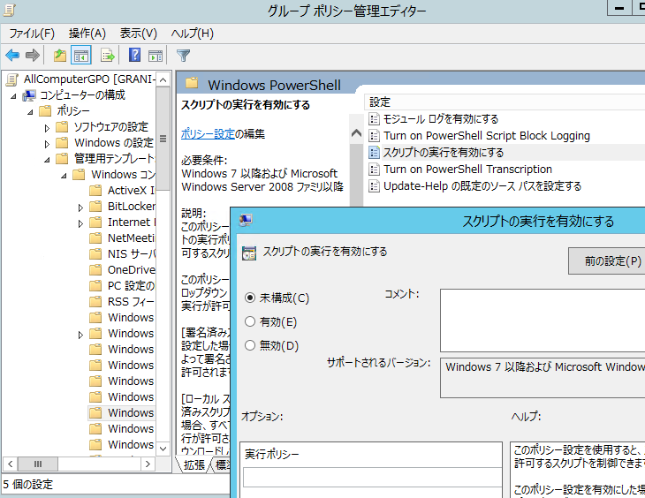Open the ヘルプ(H) menu

(x=192, y=34)
